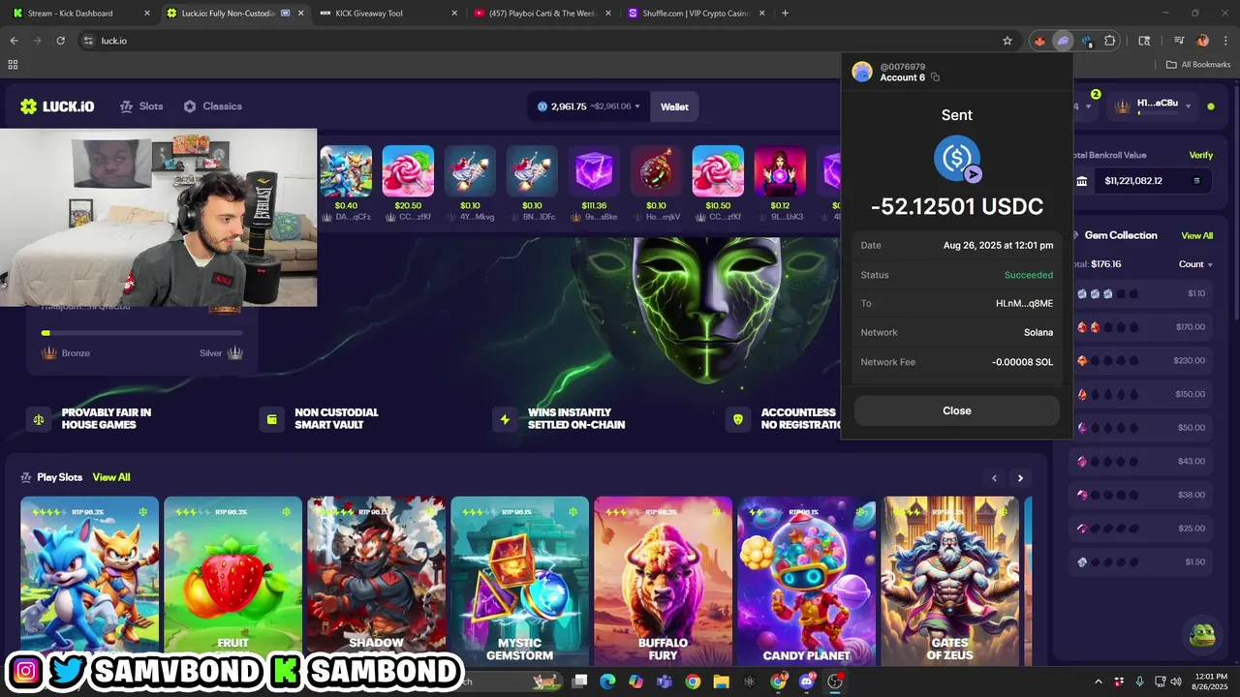Show previous slots with left arrow
Viewport: 1240px width, 697px height.
tap(994, 477)
